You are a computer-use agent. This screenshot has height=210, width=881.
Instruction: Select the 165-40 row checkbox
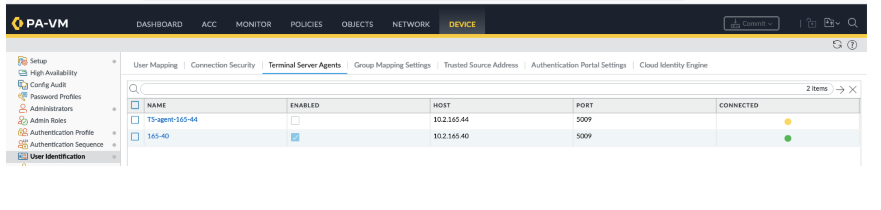[135, 136]
